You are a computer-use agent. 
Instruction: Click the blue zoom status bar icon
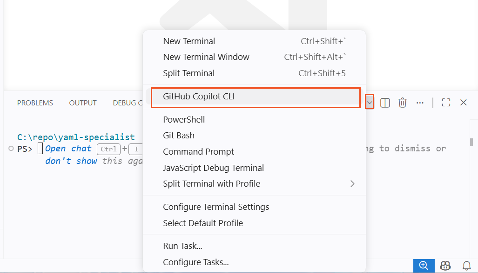(x=423, y=266)
